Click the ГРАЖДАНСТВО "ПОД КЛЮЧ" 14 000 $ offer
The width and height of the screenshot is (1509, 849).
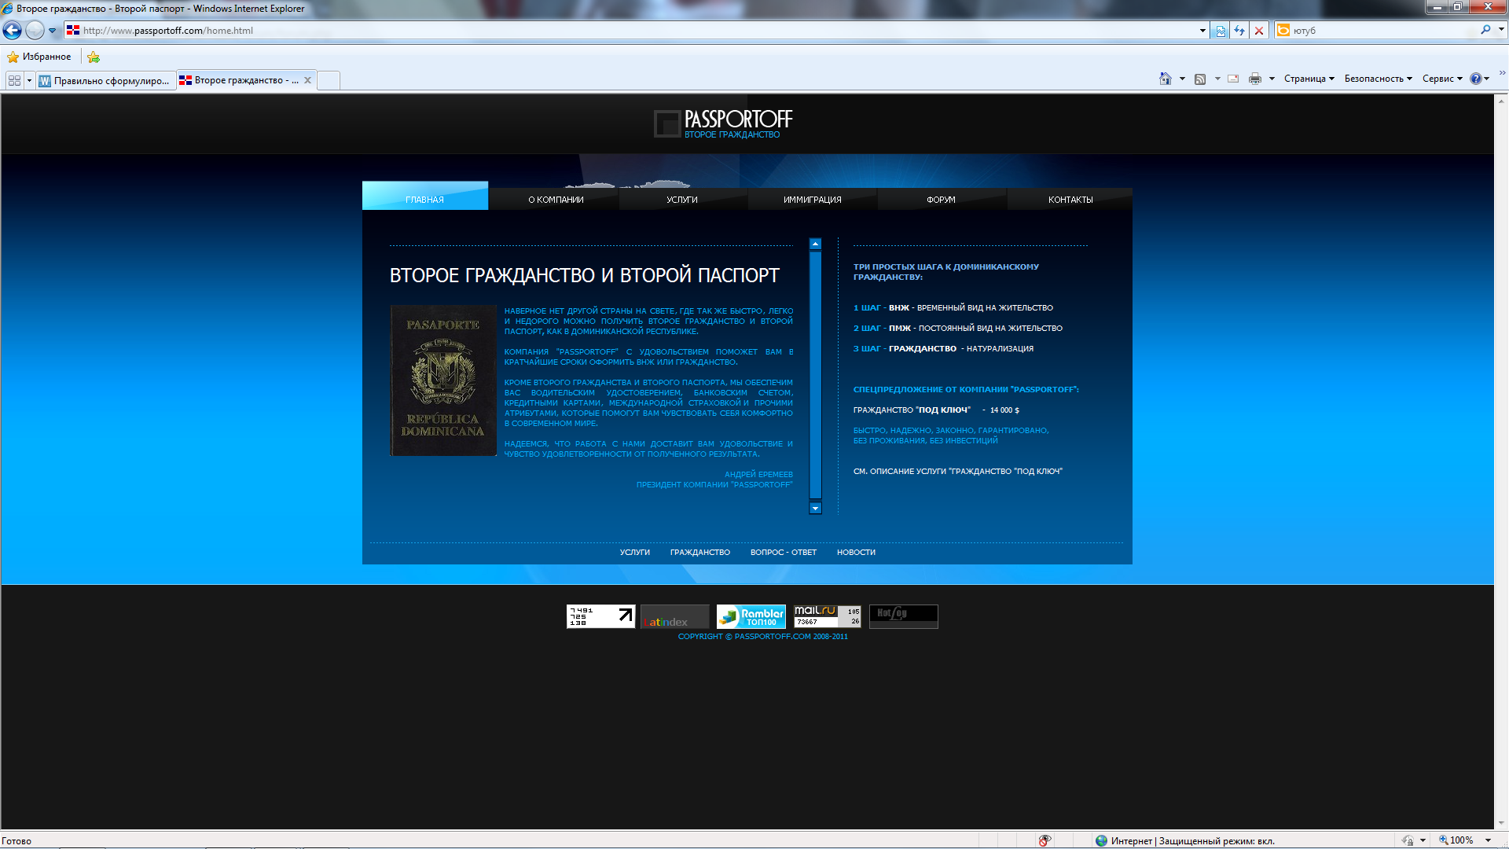click(936, 410)
